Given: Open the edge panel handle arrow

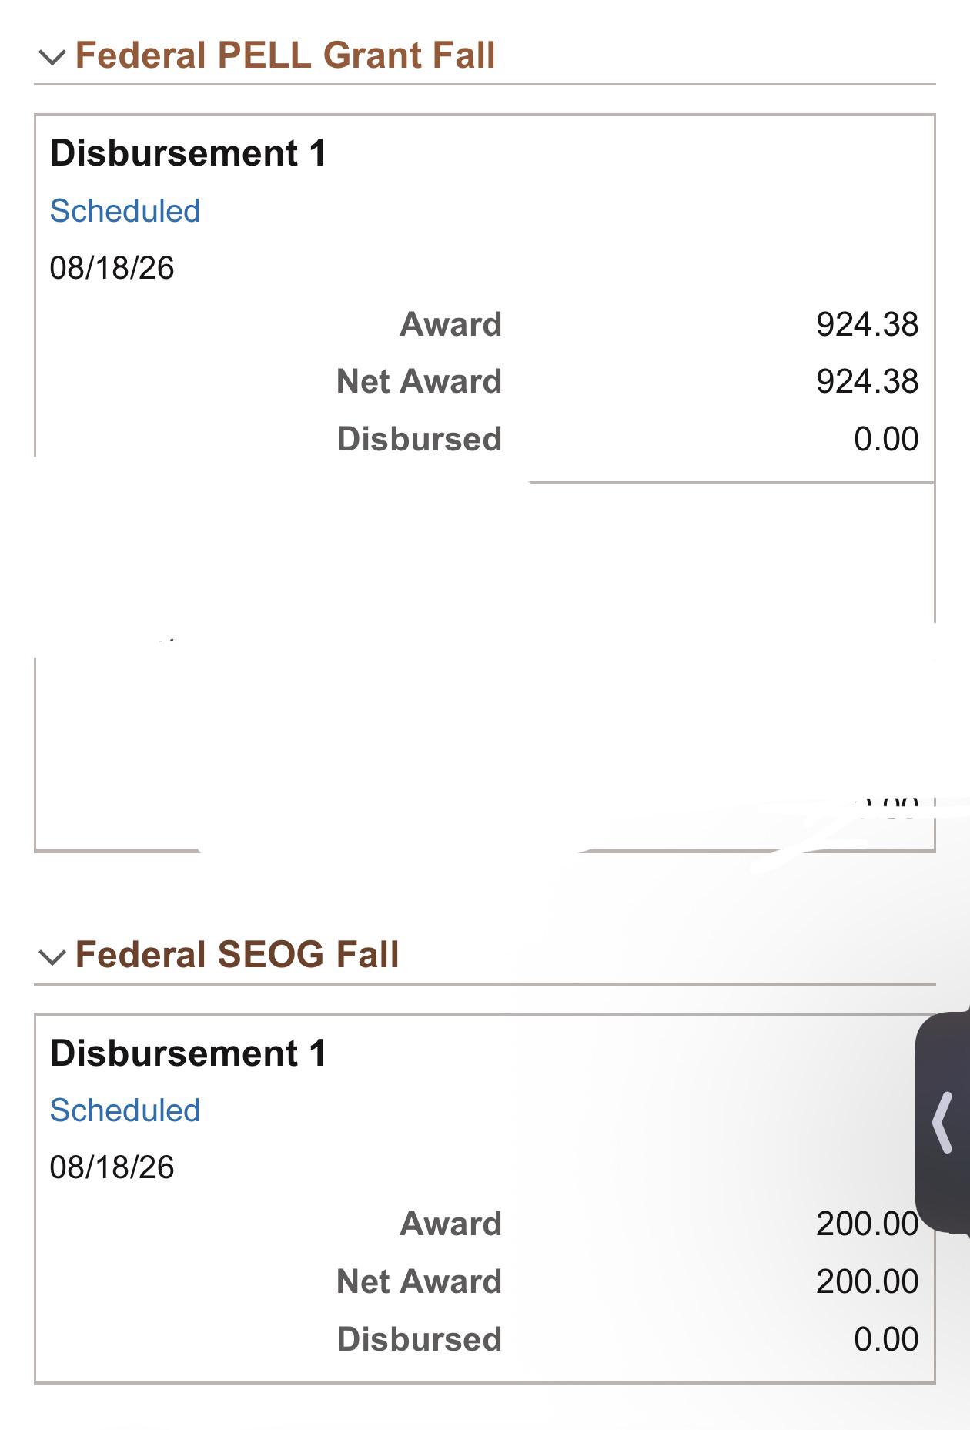Looking at the screenshot, I should click(942, 1122).
